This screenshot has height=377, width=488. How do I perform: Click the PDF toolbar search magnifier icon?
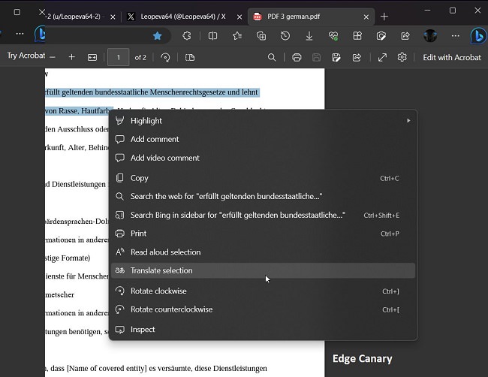(x=272, y=57)
